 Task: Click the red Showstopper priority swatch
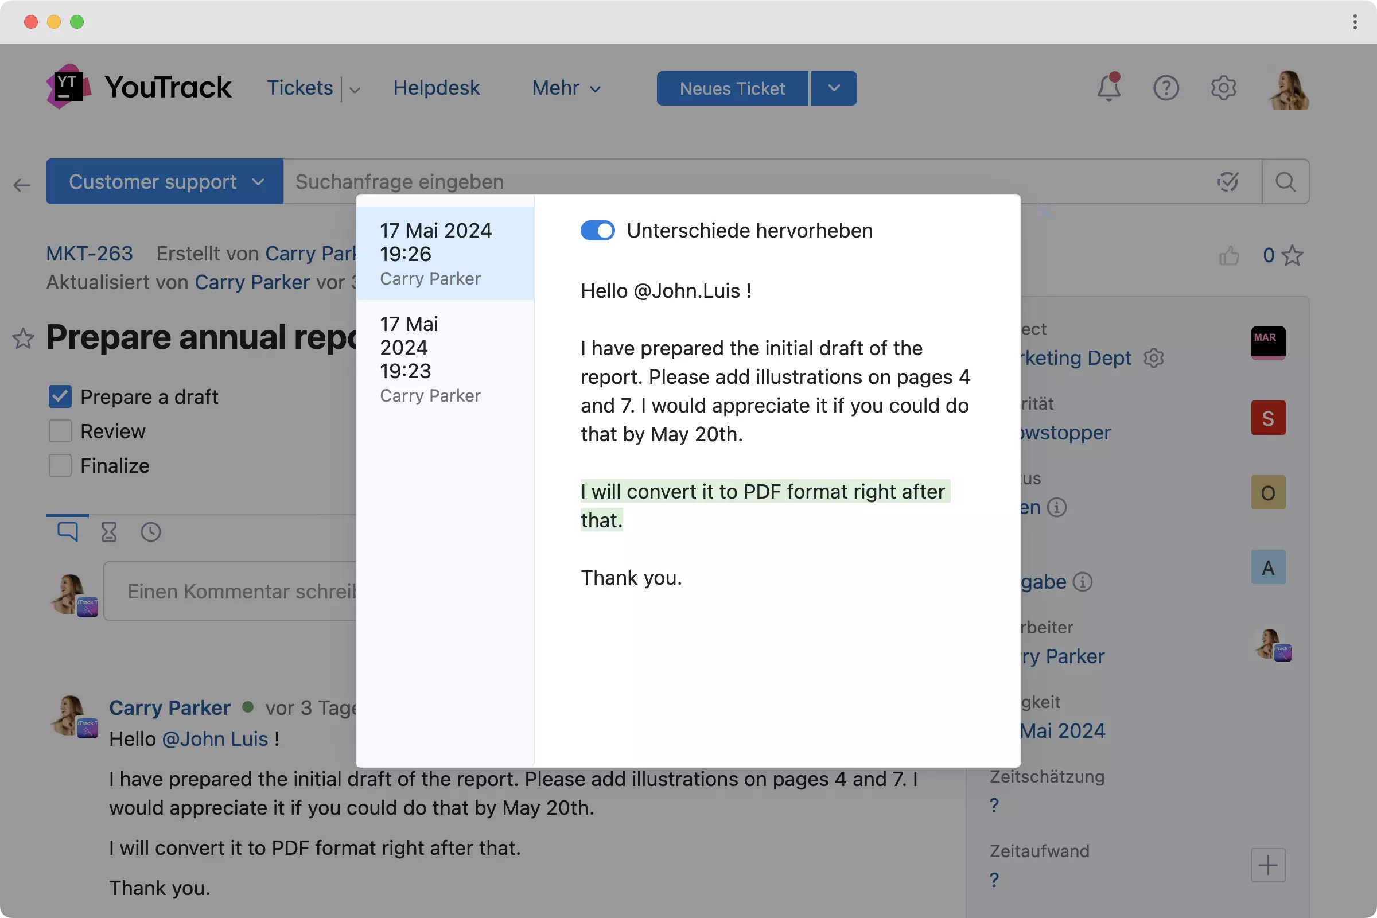[x=1267, y=418]
